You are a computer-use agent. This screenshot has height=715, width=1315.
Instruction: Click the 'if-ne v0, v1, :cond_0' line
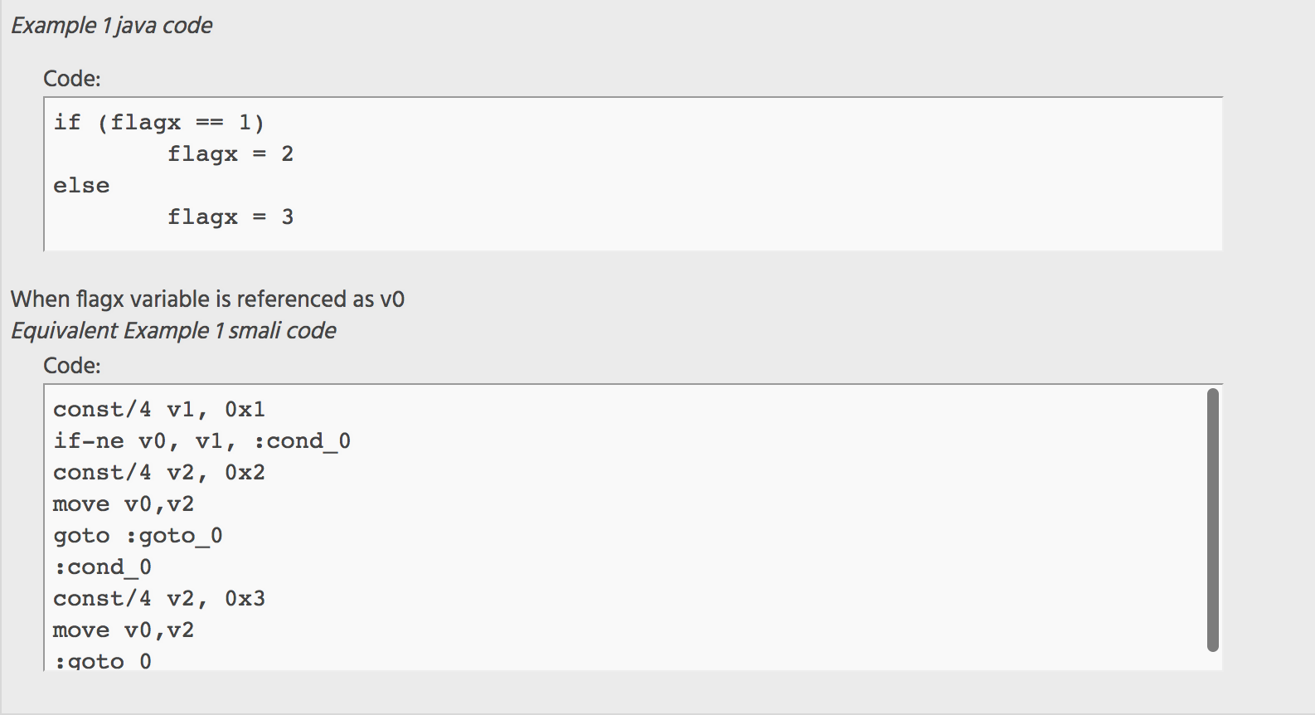[202, 441]
